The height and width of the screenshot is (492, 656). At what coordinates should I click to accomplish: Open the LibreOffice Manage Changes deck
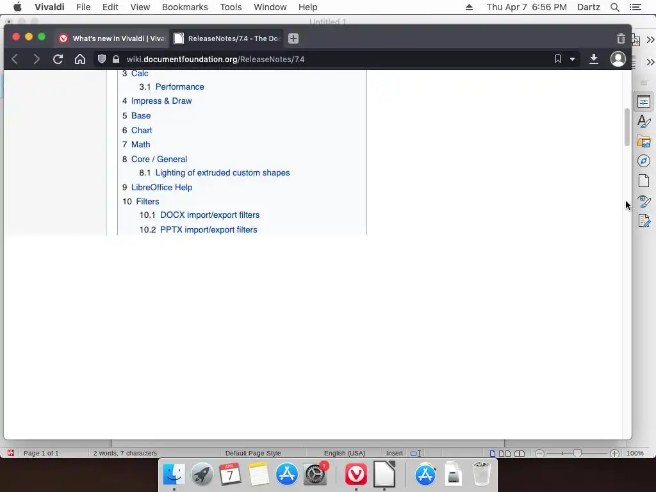(x=644, y=220)
